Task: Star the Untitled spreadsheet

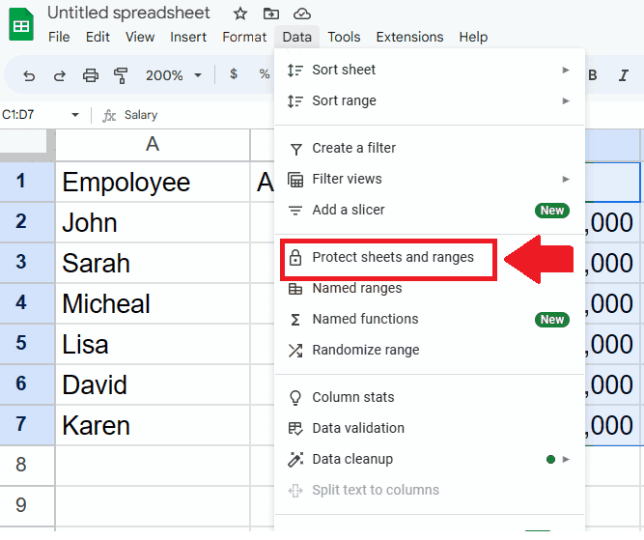Action: (x=240, y=14)
